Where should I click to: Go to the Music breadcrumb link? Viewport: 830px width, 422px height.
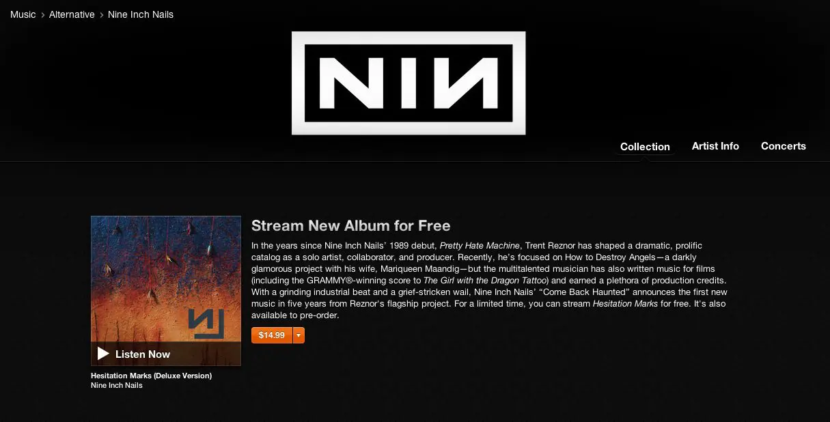(23, 14)
